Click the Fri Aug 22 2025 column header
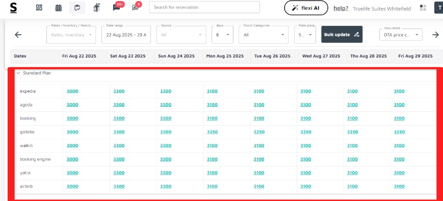This screenshot has width=443, height=201. tap(79, 56)
